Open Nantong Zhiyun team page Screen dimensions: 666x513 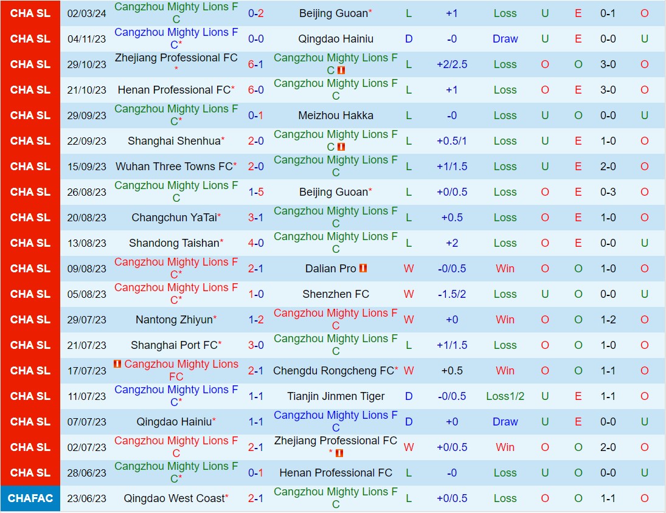tap(174, 320)
